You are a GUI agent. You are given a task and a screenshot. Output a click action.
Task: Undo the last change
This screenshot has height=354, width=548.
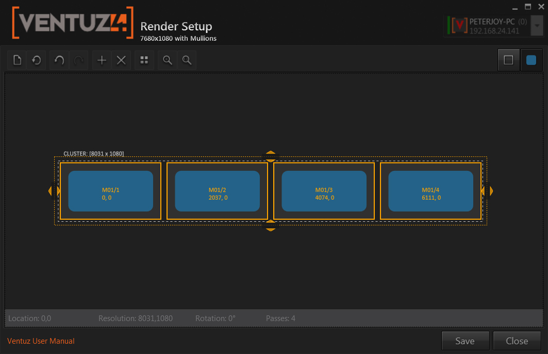59,60
